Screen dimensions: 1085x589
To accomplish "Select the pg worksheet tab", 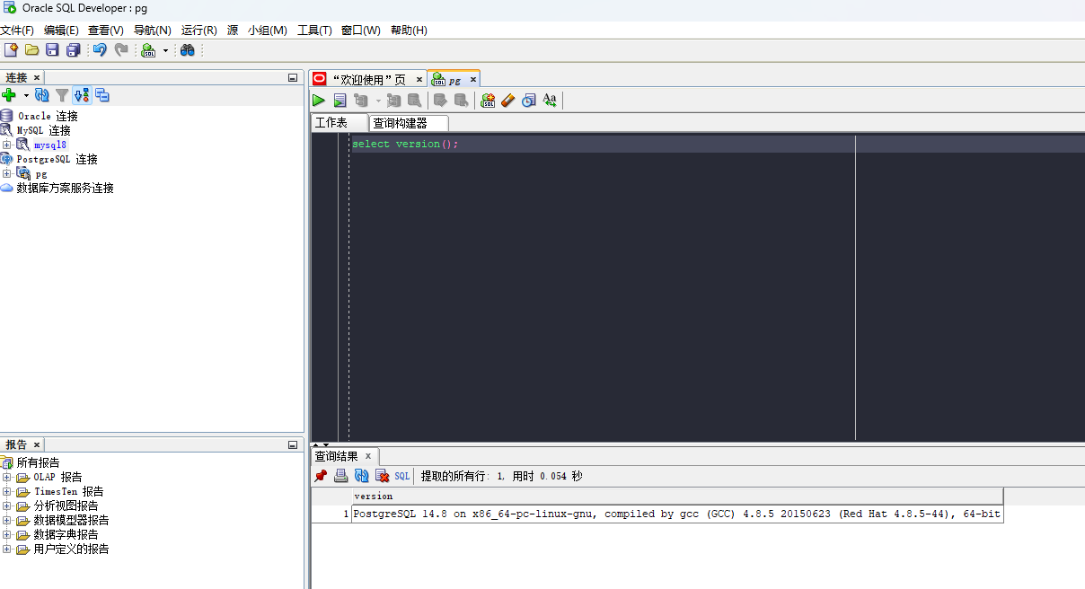I will pyautogui.click(x=454, y=79).
